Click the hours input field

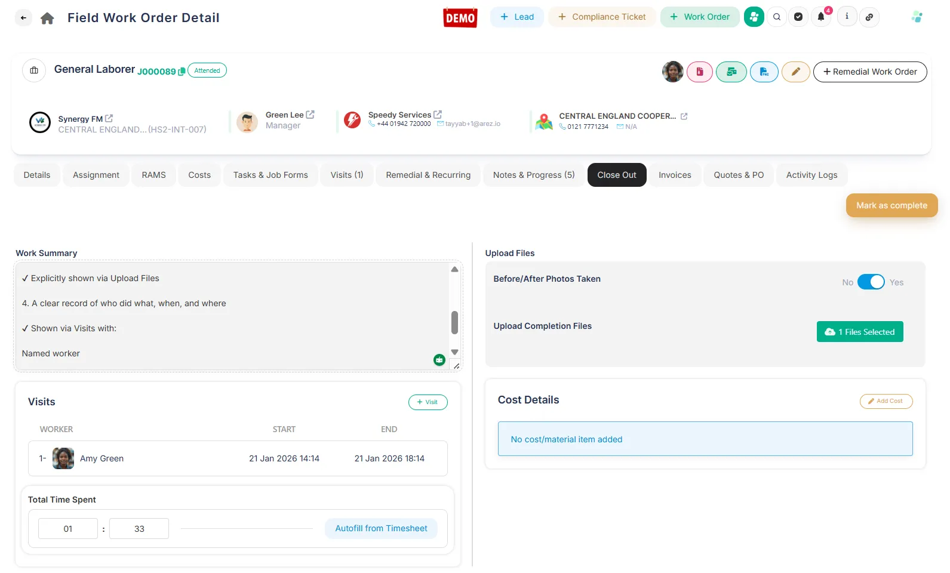tap(68, 529)
